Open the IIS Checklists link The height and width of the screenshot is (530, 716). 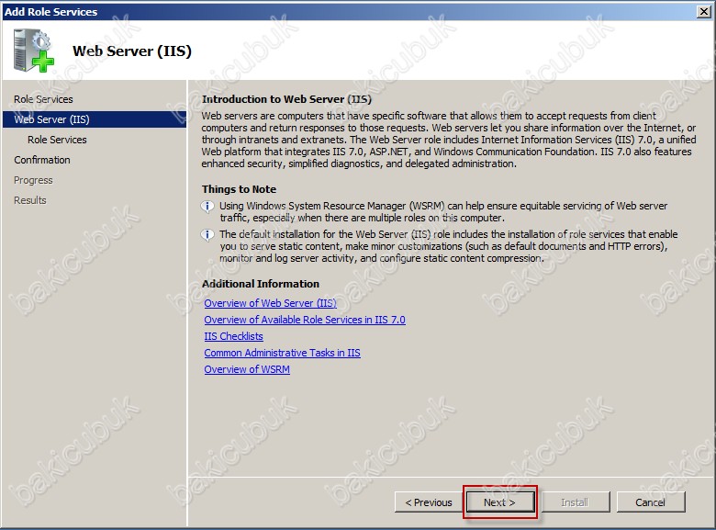233,336
